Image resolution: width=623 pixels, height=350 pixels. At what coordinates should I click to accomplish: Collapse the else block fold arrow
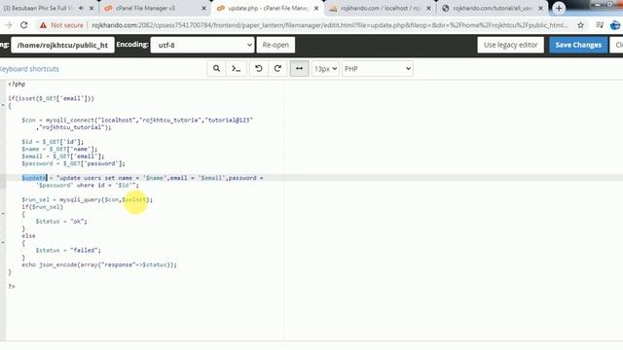point(3,243)
